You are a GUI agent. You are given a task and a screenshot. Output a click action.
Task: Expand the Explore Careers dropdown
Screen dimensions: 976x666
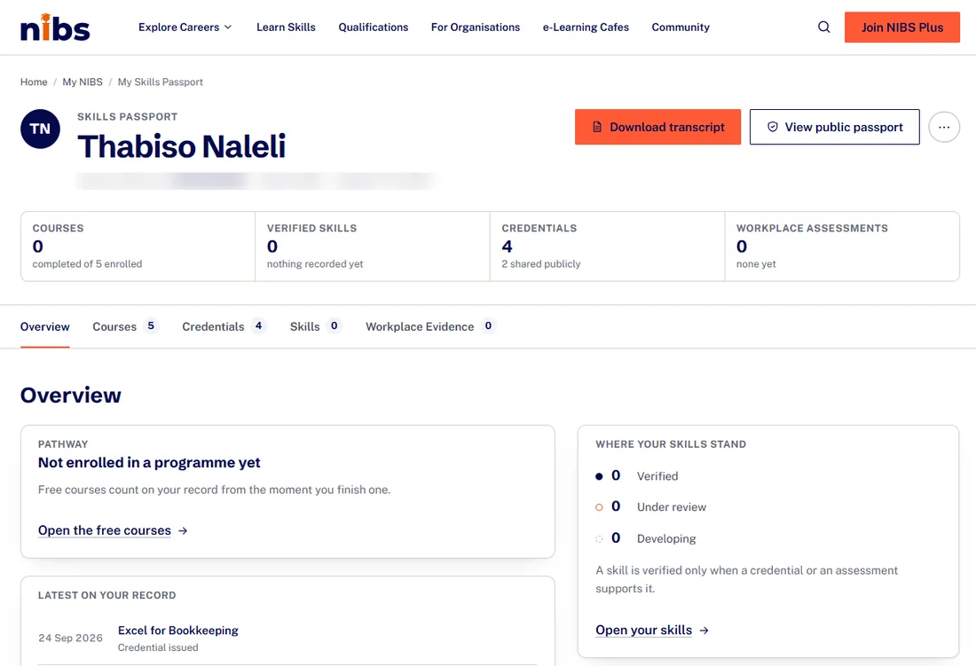click(x=185, y=27)
